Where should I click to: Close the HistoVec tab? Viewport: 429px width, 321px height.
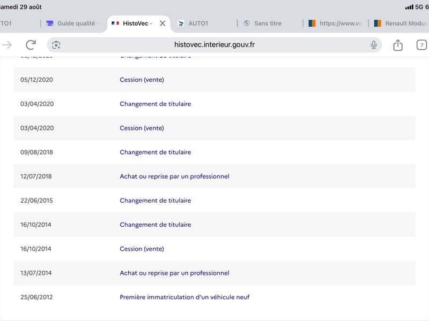click(x=162, y=24)
